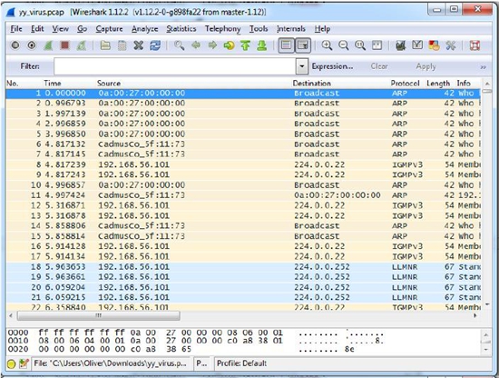Click capture file comments icon in status bar
This screenshot has width=499, height=378.
point(24,363)
